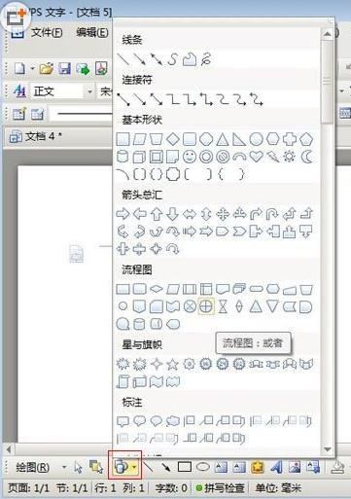The height and width of the screenshot is (499, 351).
Task: Expand the 正文 style dropdown
Action: coord(90,91)
